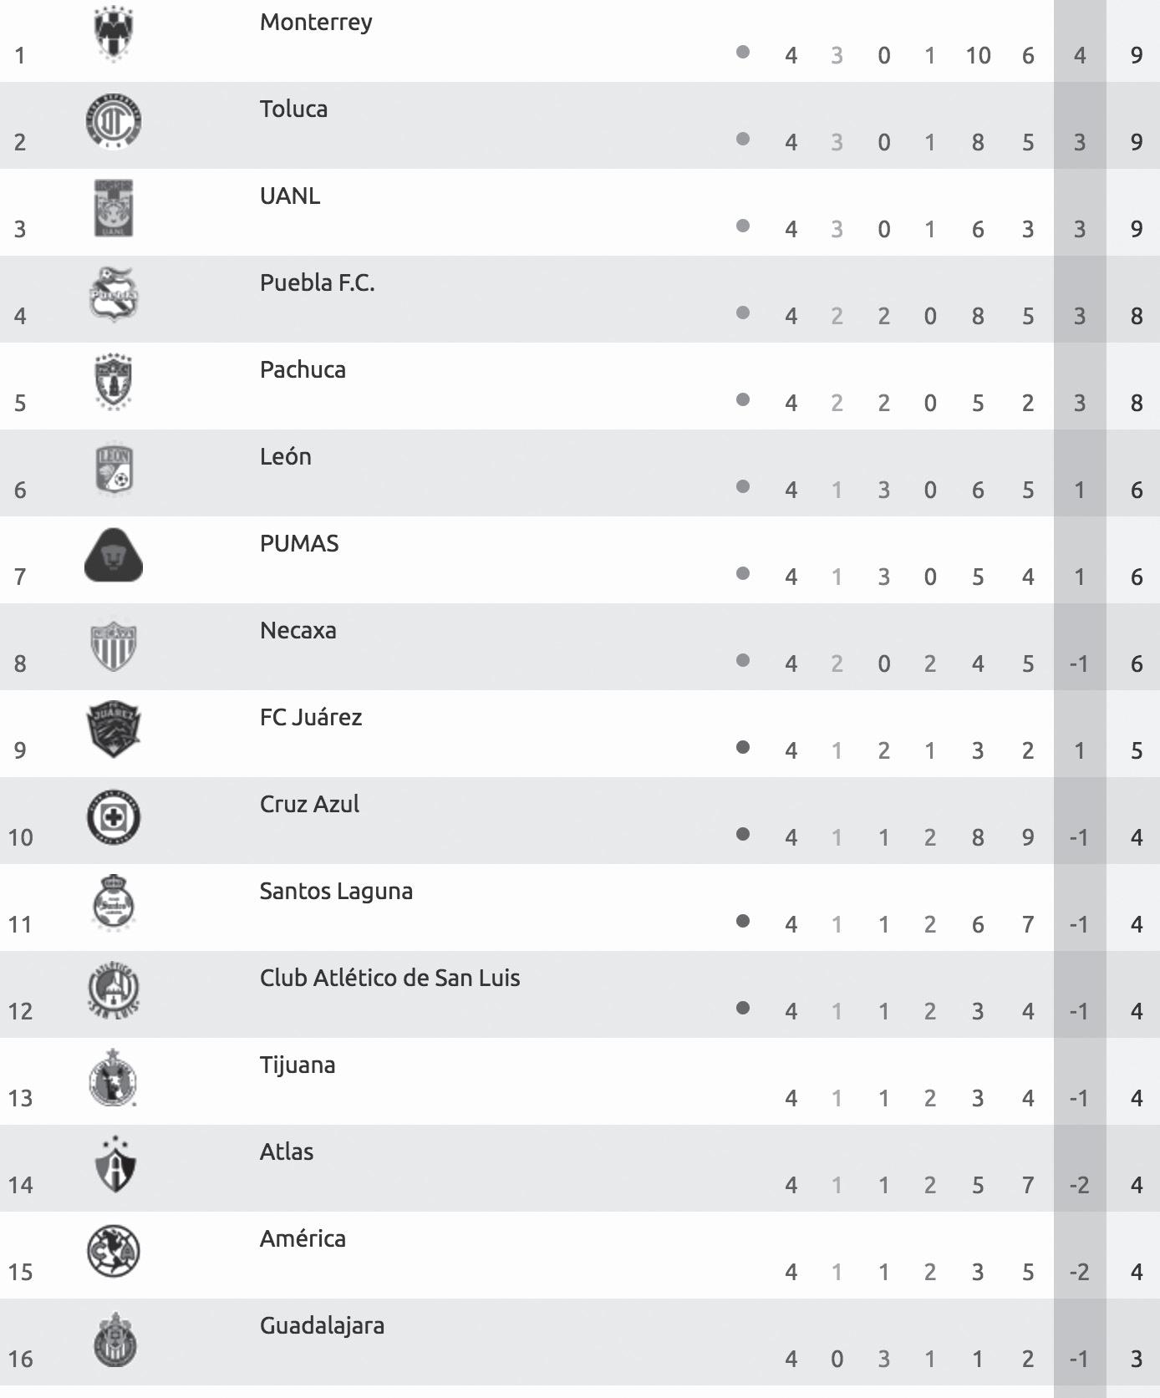Image resolution: width=1160 pixels, height=1398 pixels.
Task: Click the Guadalajara team name
Action: tap(322, 1325)
